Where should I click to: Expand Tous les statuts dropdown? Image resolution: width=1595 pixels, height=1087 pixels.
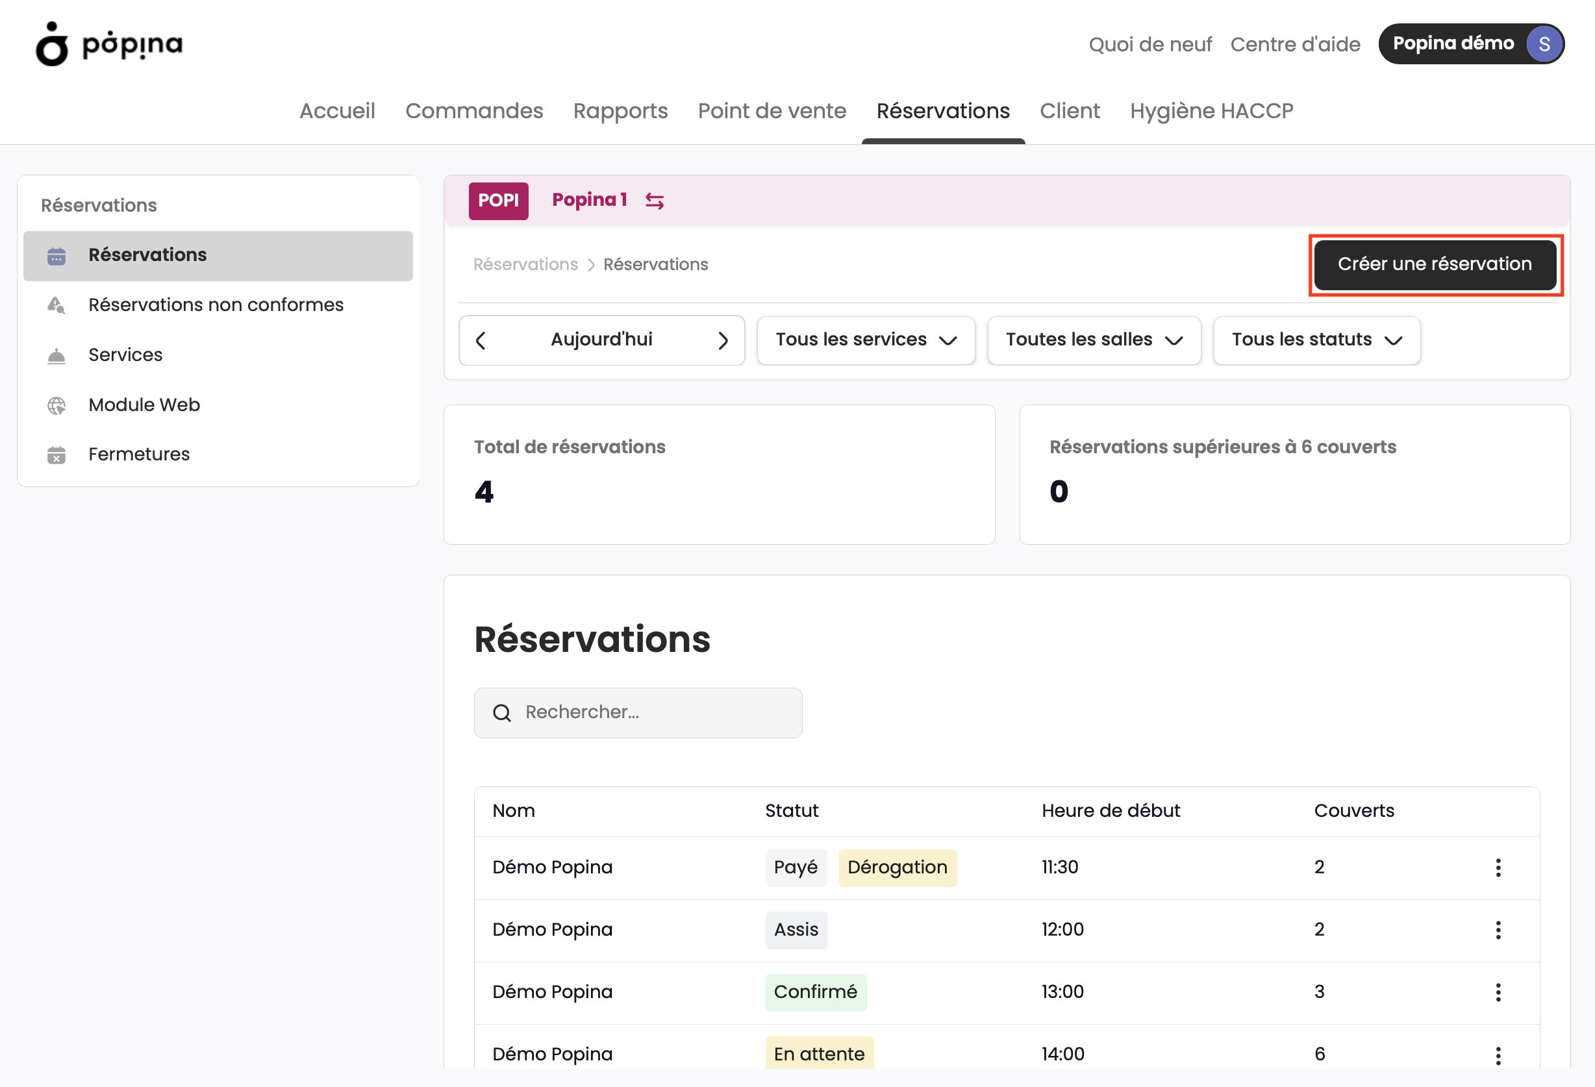(x=1316, y=340)
